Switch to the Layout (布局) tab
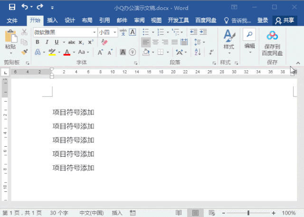 point(87,20)
